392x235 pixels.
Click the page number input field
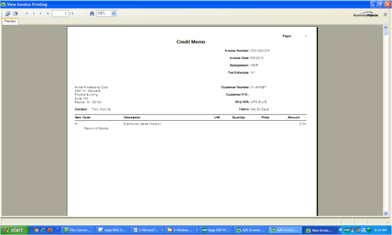coord(60,14)
